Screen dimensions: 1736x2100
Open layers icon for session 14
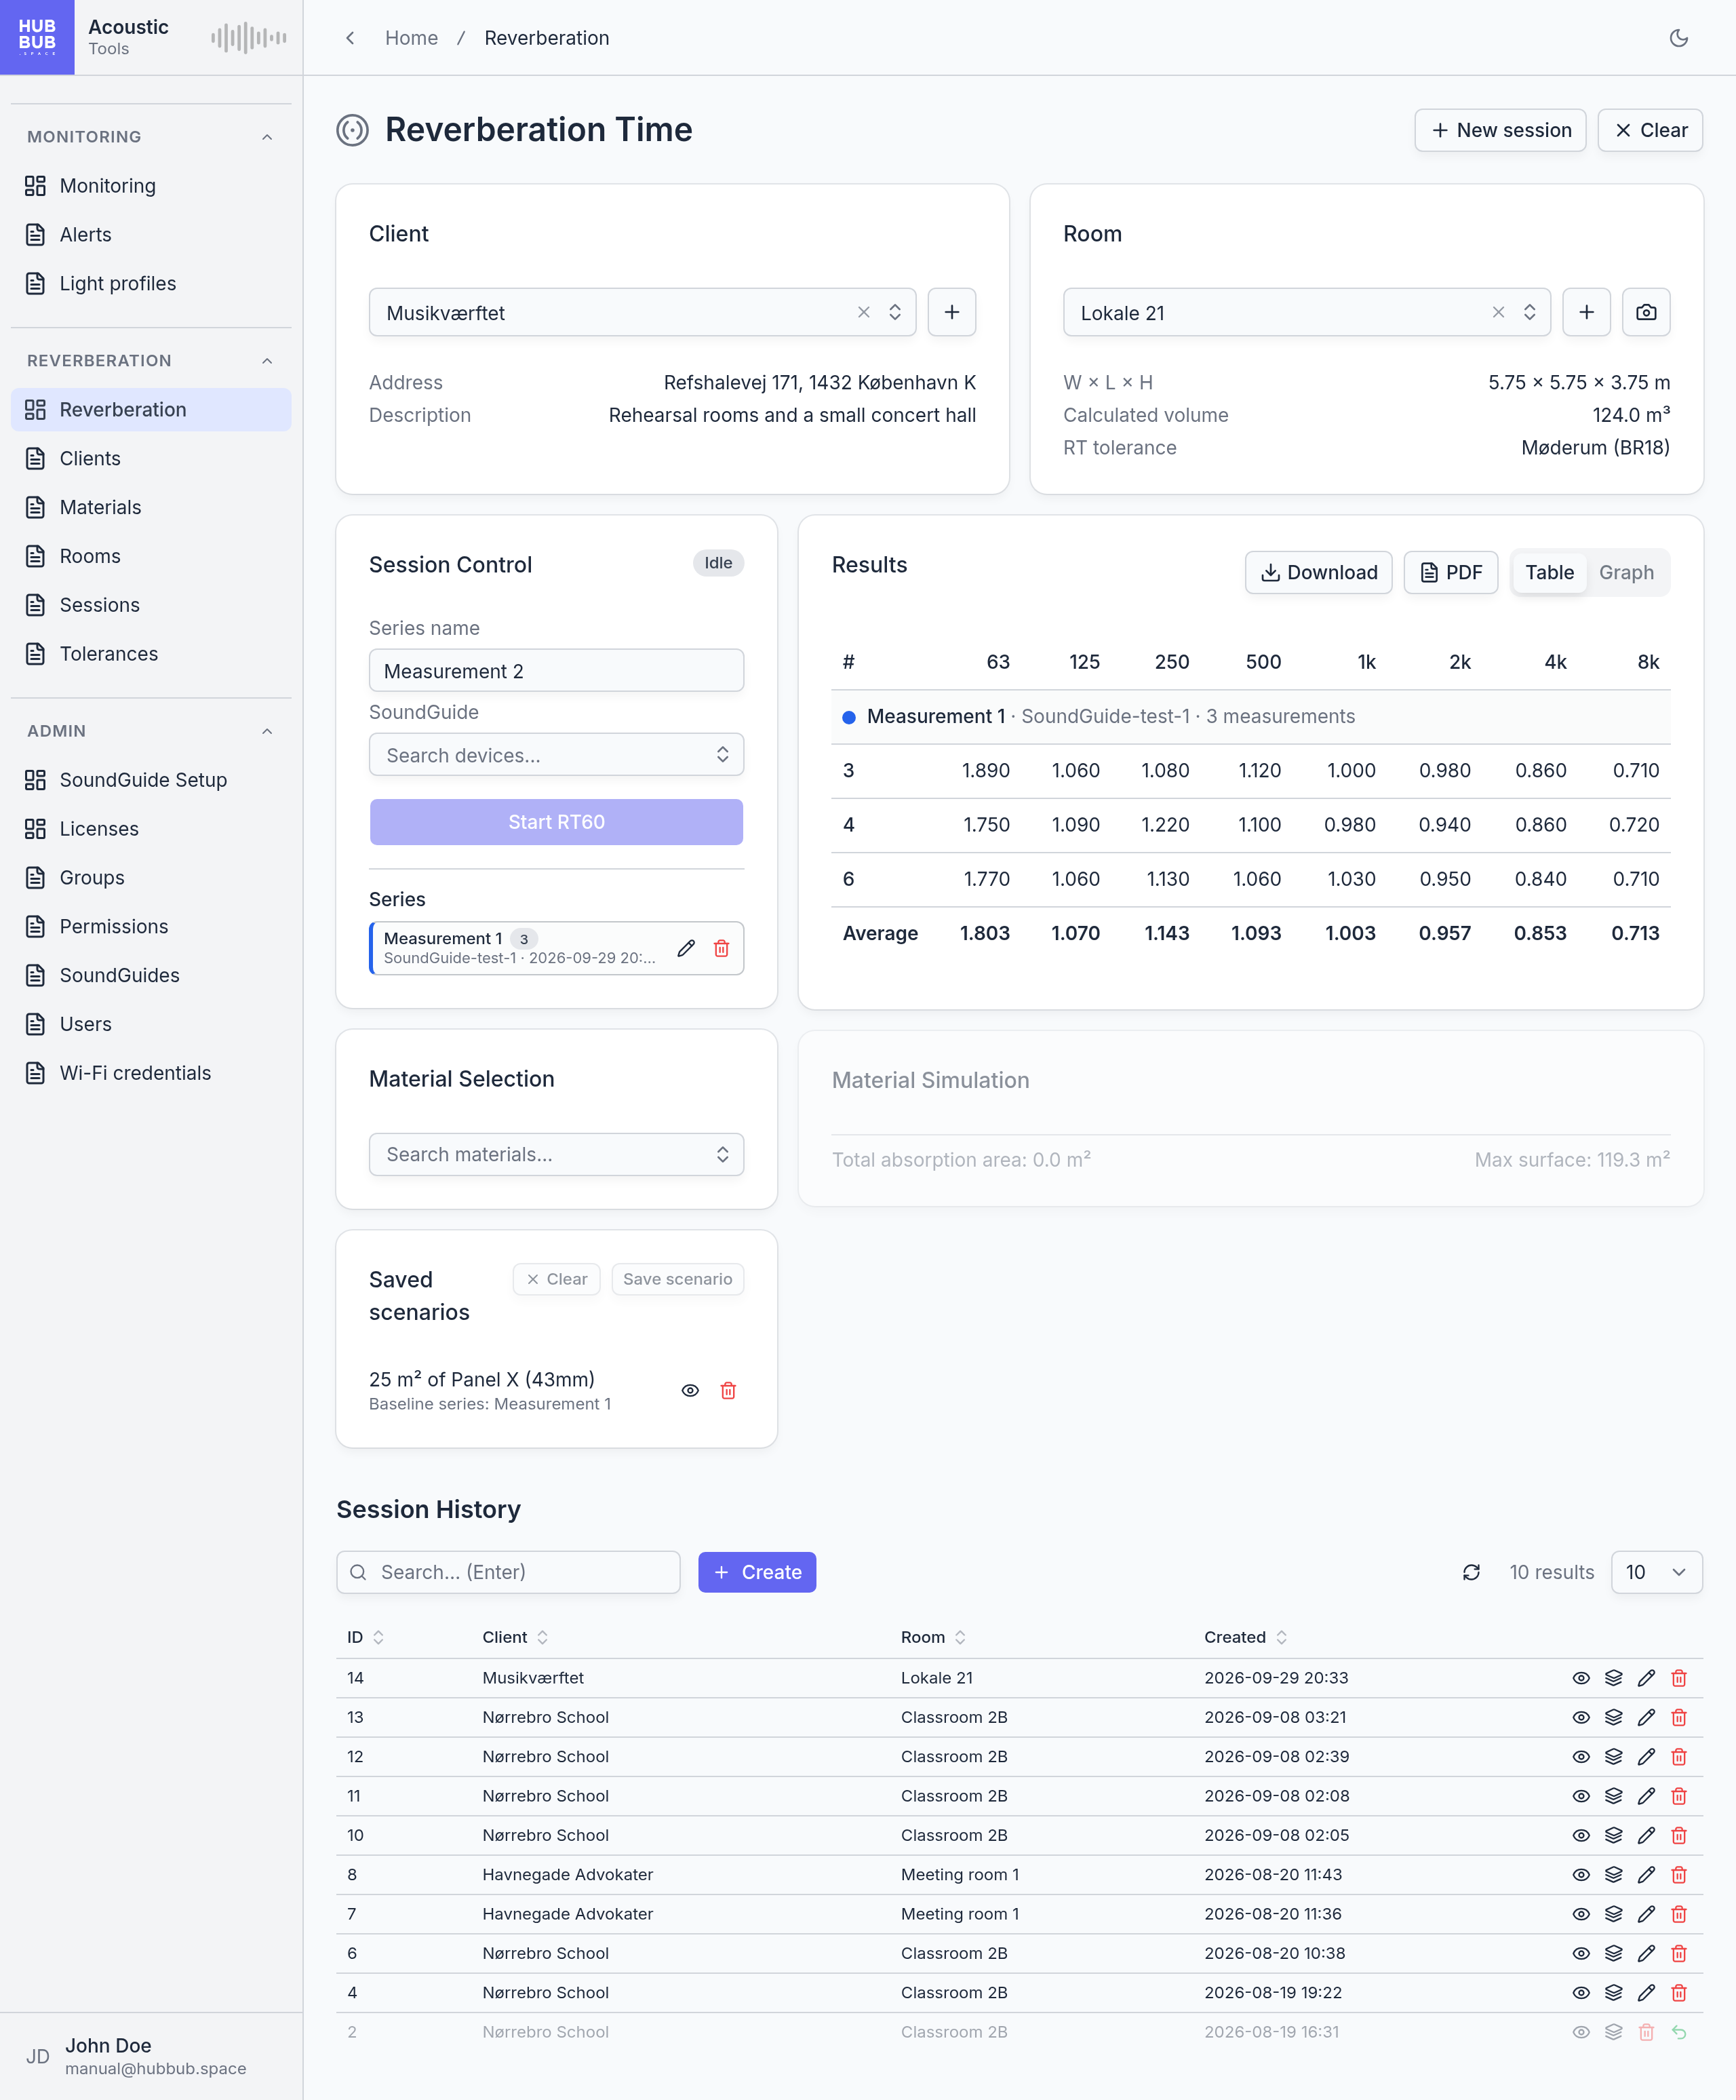tap(1614, 1678)
